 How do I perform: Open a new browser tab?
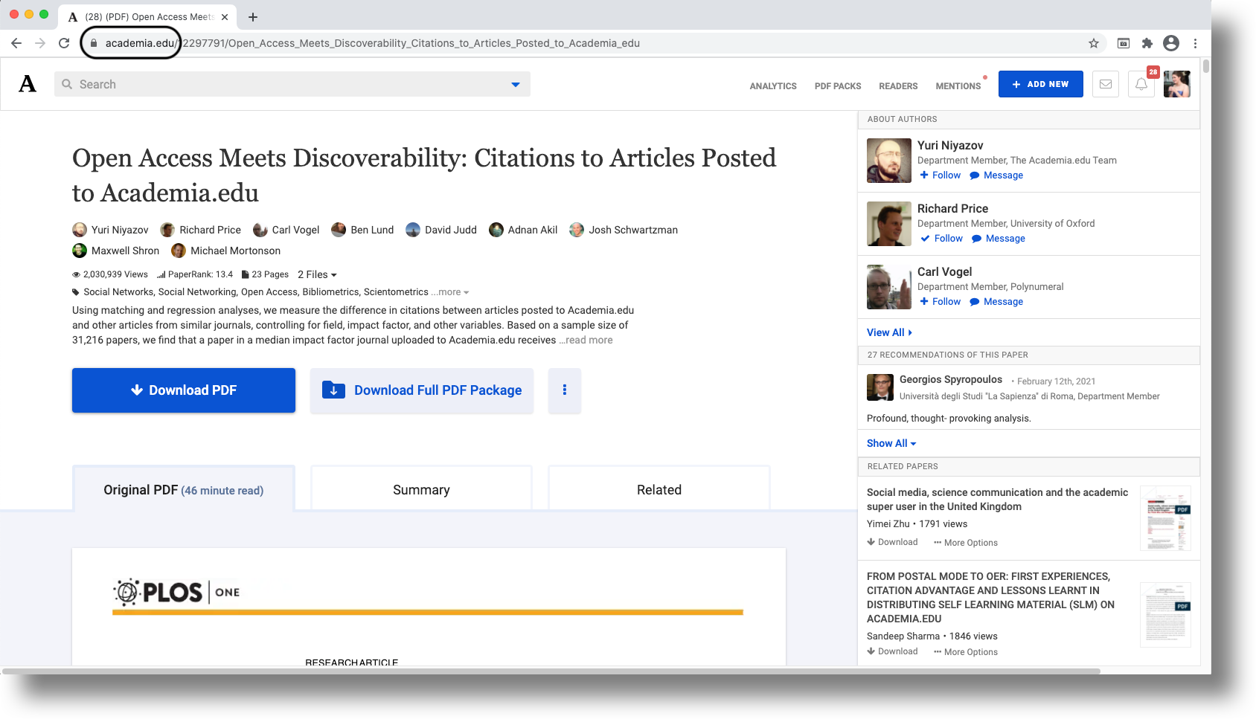[x=253, y=16]
